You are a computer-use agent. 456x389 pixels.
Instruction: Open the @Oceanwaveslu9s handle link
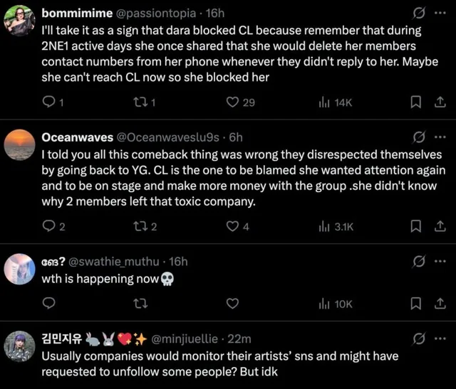[x=168, y=137]
